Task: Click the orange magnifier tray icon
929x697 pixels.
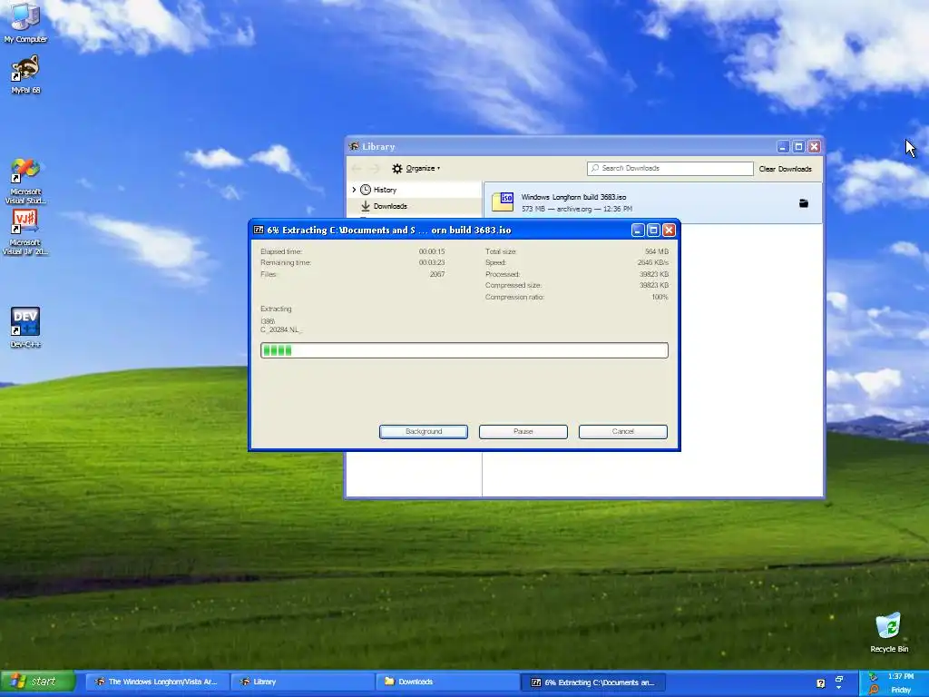Action: [x=874, y=690]
